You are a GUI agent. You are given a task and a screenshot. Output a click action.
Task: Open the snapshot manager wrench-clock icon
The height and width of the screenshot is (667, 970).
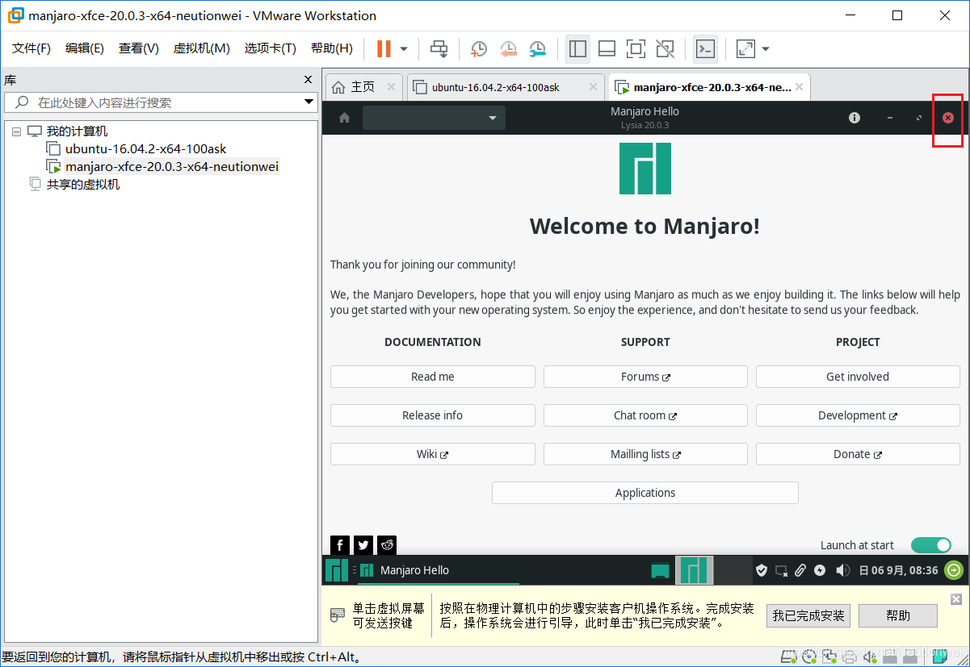click(x=537, y=49)
